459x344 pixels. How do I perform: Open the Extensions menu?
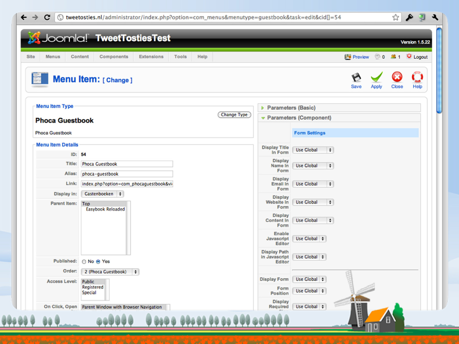[x=151, y=56]
